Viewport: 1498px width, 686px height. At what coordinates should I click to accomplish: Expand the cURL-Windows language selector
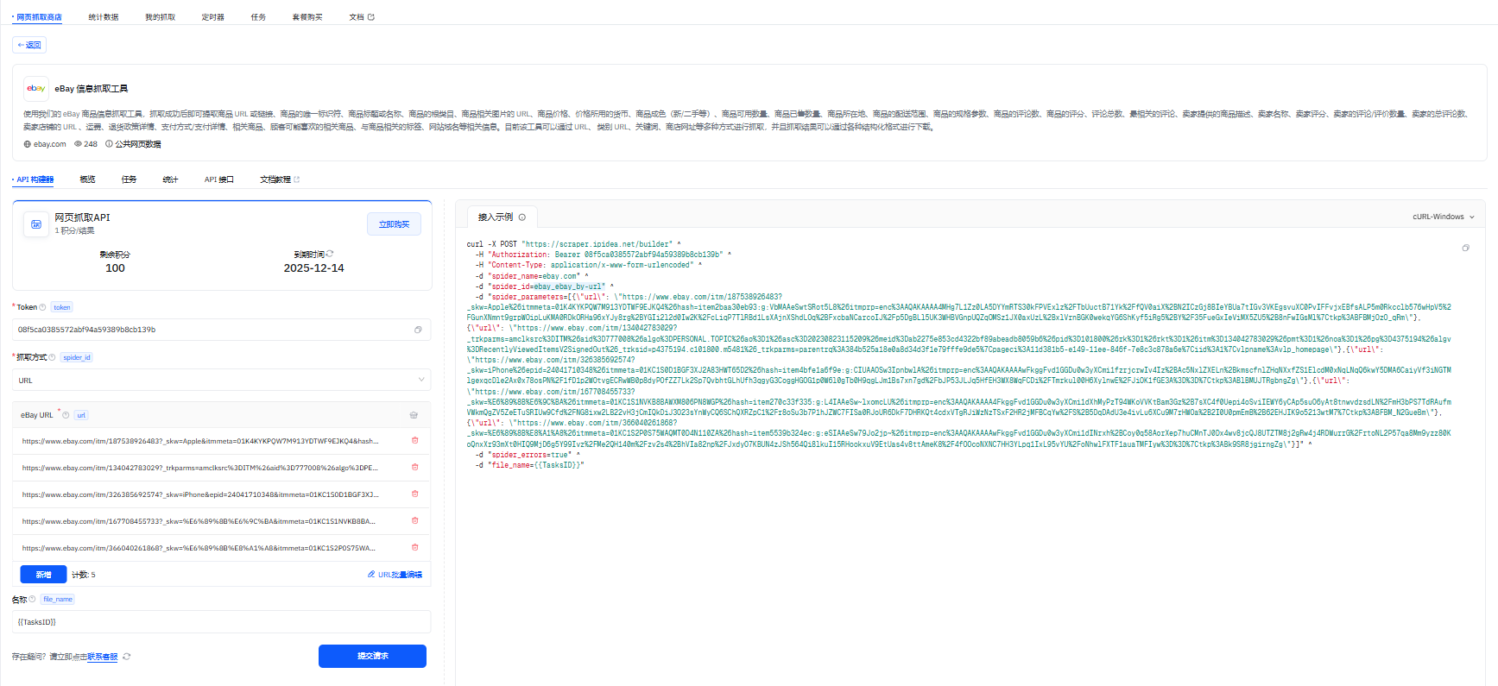[1443, 217]
